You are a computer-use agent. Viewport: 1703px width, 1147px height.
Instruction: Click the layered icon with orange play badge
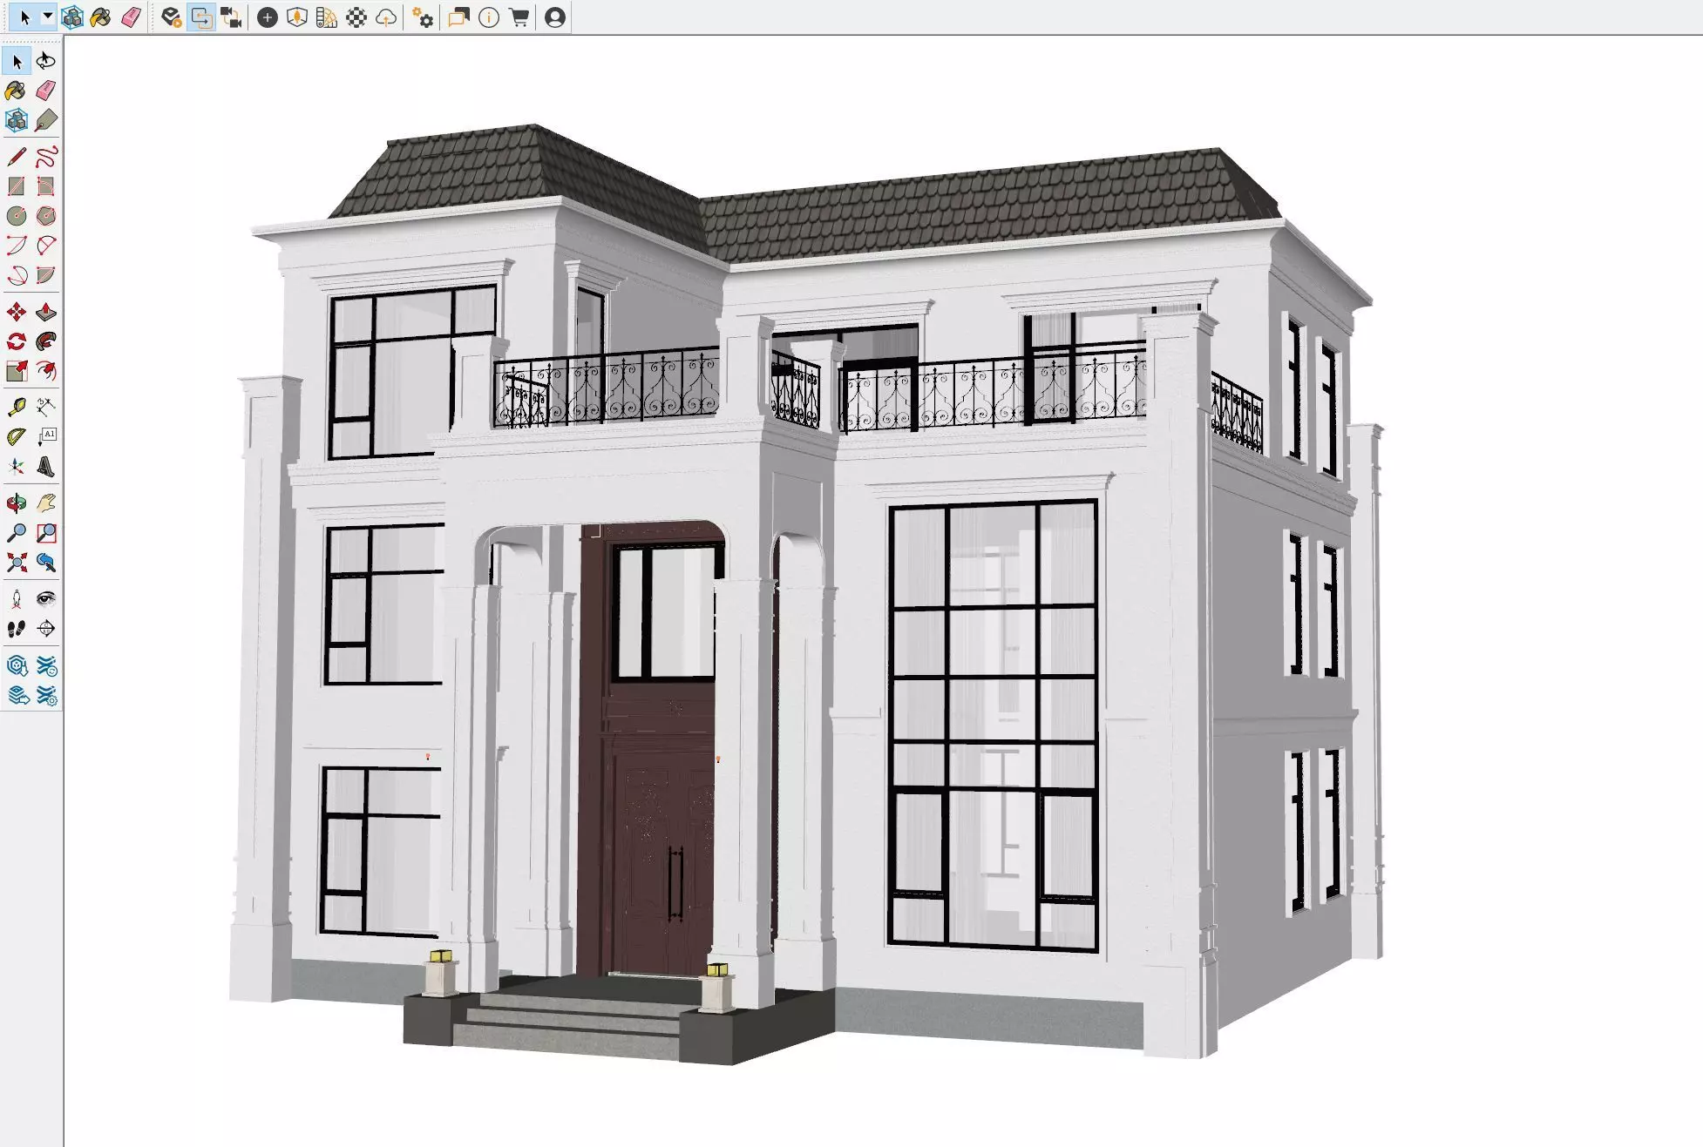click(172, 17)
